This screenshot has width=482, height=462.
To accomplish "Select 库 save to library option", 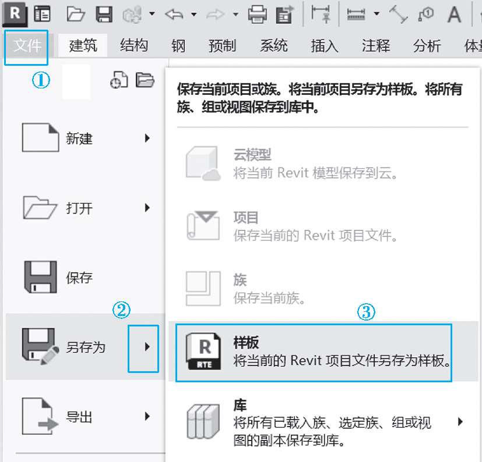I will 323,422.
